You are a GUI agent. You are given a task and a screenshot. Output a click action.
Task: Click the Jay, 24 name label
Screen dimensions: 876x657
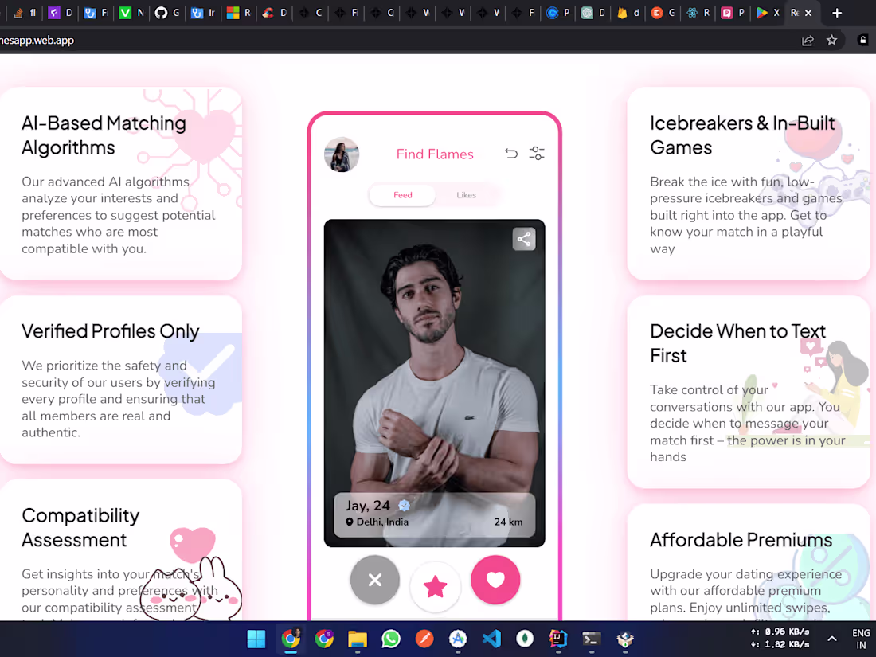368,506
